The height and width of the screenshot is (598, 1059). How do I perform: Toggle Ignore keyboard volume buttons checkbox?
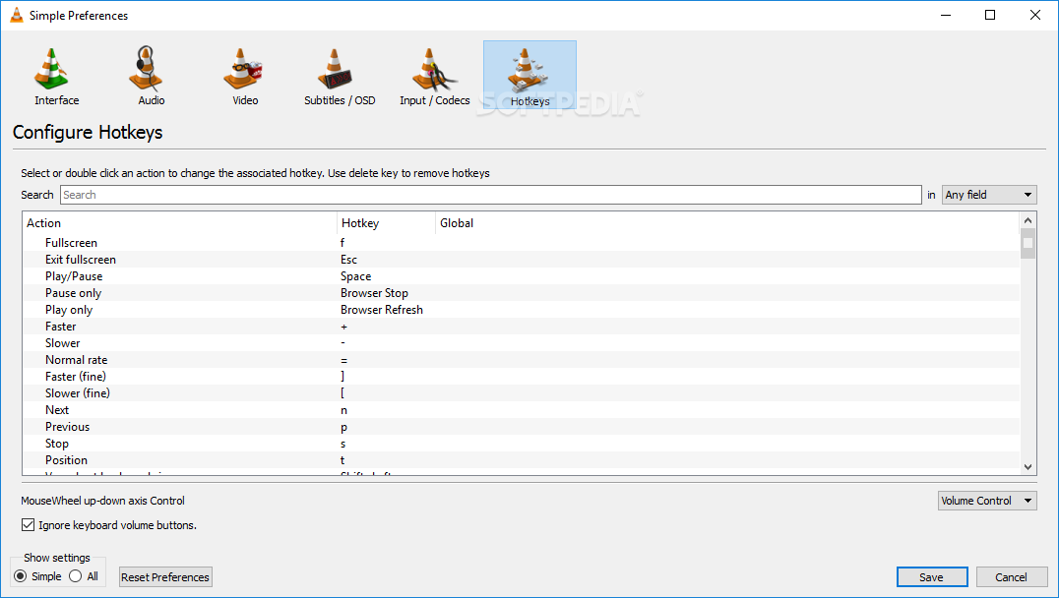click(28, 525)
